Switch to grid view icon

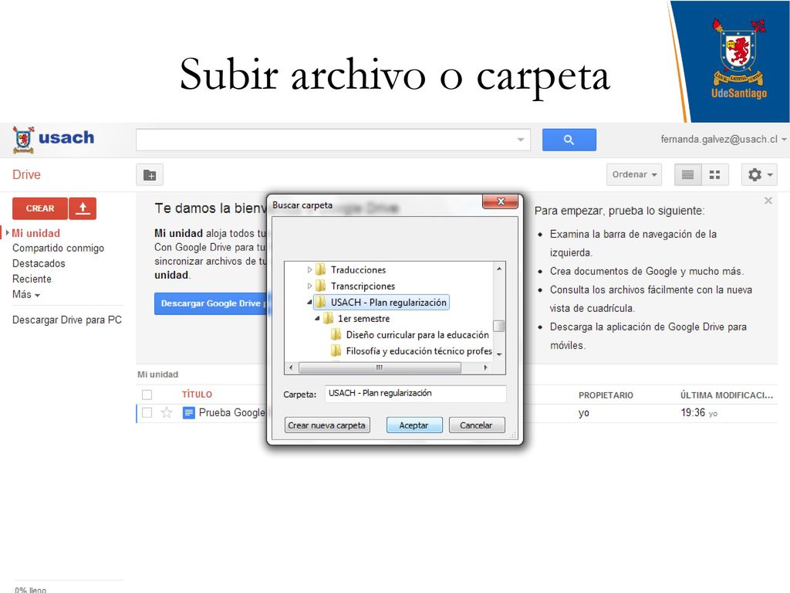[714, 175]
